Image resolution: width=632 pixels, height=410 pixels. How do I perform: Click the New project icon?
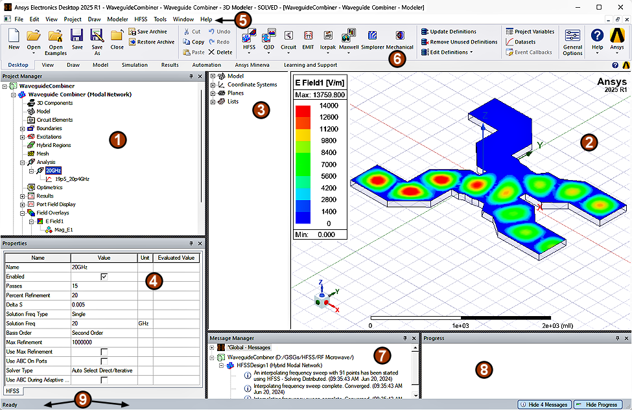[x=14, y=40]
